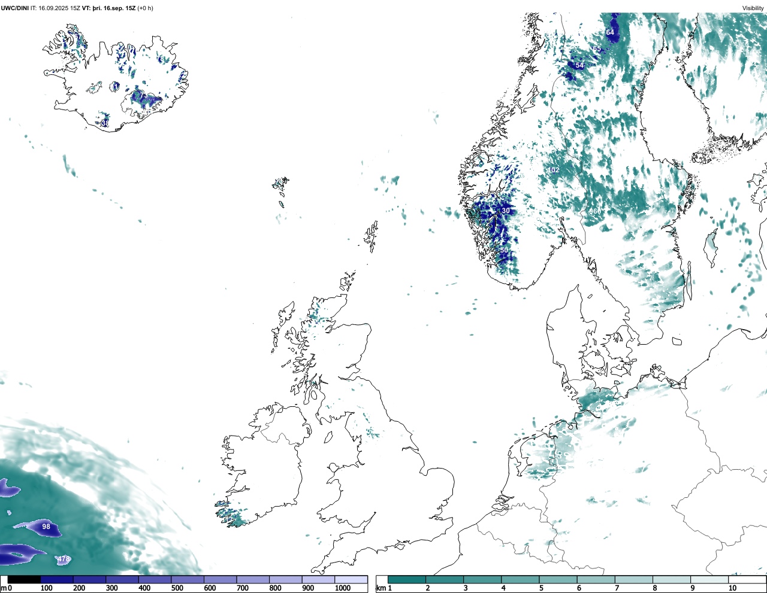The width and height of the screenshot is (767, 593).
Task: Select the 200–300 m legend swatch
Action: click(89, 579)
